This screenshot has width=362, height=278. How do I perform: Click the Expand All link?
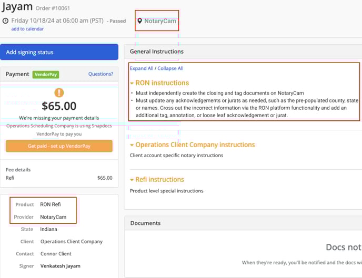142,68
